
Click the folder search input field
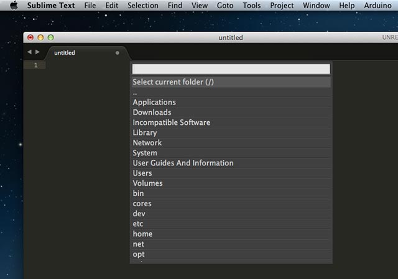click(231, 69)
